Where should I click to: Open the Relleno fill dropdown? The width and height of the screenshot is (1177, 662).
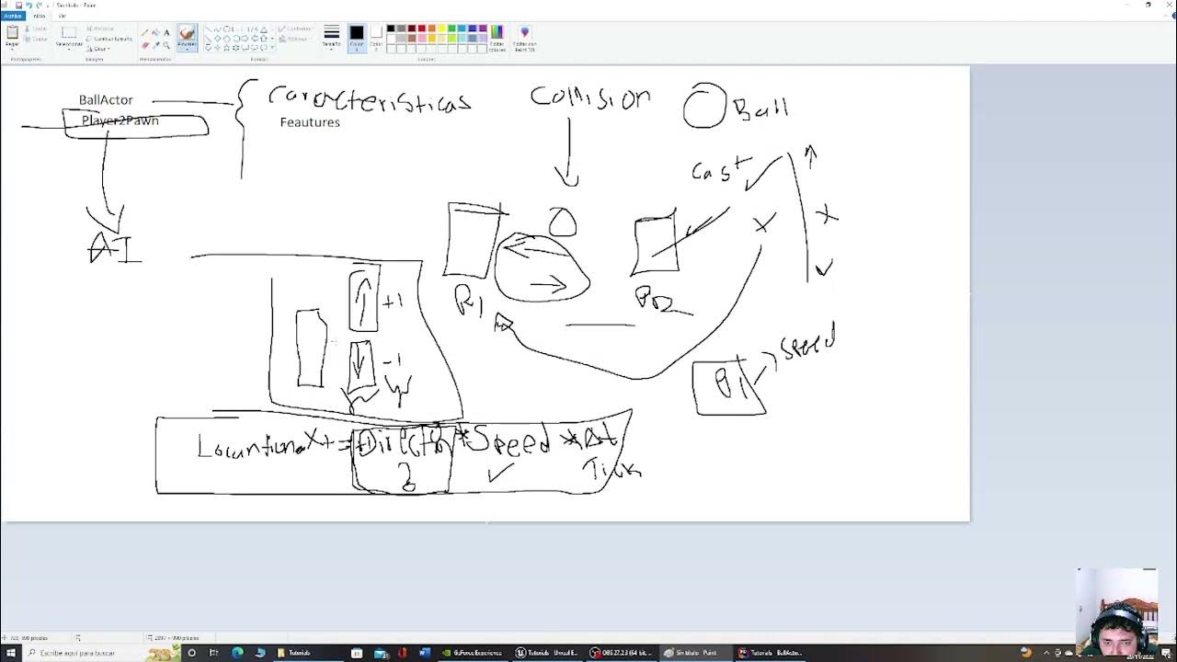pyautogui.click(x=295, y=39)
